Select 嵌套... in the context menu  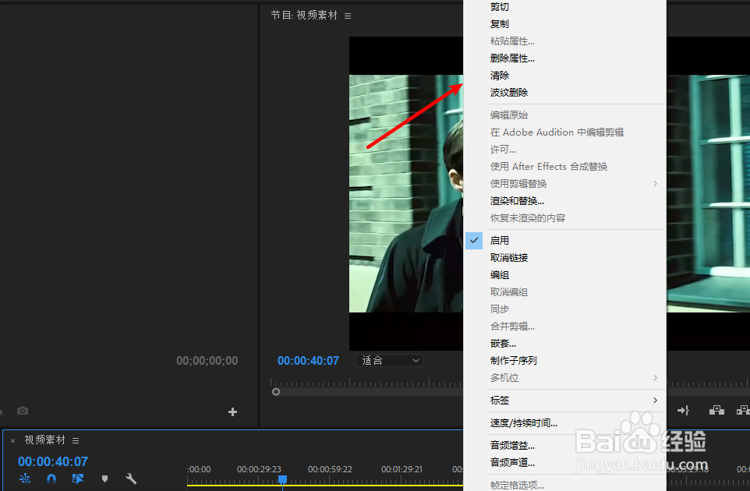(503, 343)
